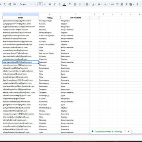Image resolution: width=142 pixels, height=142 pixels.
Task: Click the Преобразовать в таблицу button
Action: [x=107, y=131]
